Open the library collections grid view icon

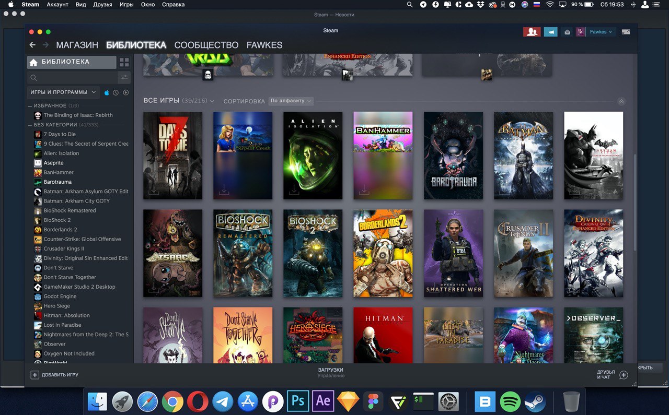[x=124, y=62]
